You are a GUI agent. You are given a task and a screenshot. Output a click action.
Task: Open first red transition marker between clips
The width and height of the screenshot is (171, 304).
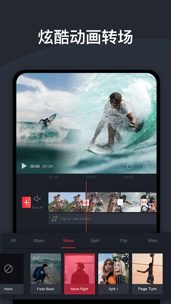[86, 202]
